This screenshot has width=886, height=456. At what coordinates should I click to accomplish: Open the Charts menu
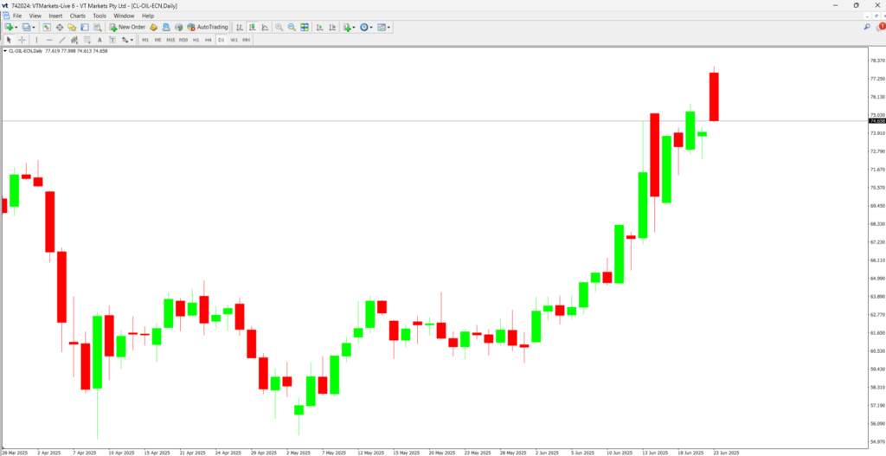[78, 16]
